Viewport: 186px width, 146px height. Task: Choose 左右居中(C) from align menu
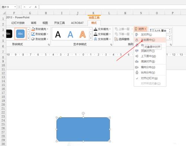tap(150, 40)
